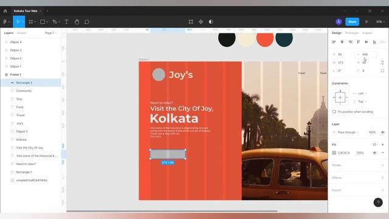Select the Comment tool

87,22
